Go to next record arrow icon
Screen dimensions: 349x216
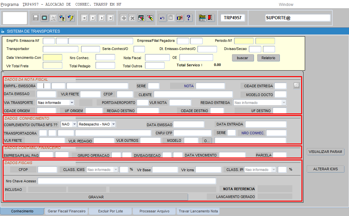pos(102,18)
